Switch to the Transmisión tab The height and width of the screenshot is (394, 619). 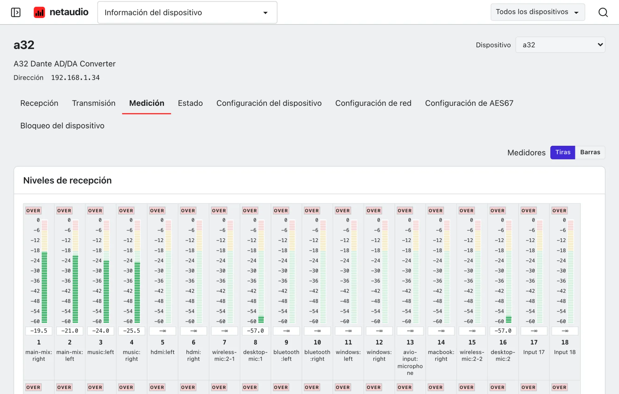(x=94, y=103)
